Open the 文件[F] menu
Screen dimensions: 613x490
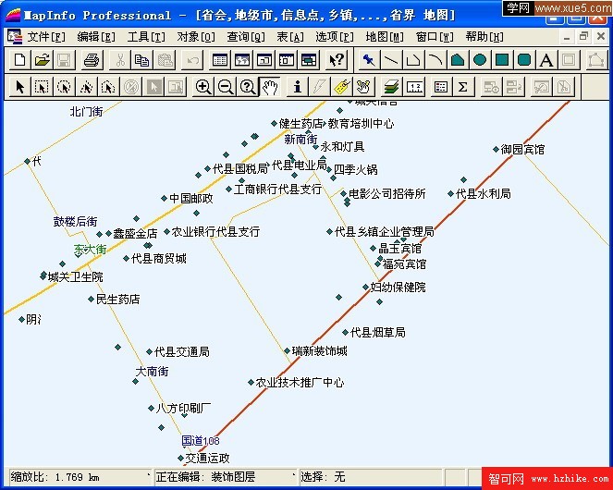click(x=46, y=37)
